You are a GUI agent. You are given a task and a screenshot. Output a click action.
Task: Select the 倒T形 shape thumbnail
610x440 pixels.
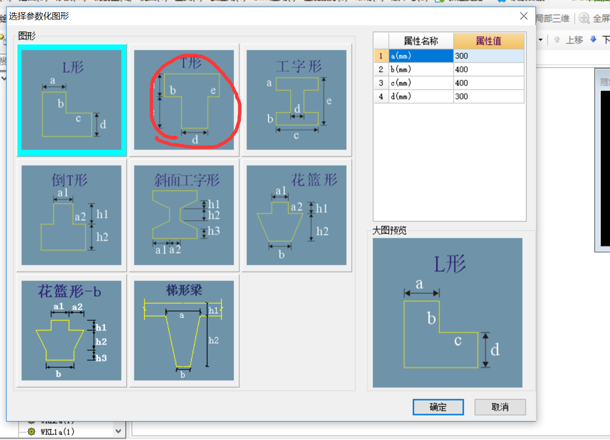(72, 215)
